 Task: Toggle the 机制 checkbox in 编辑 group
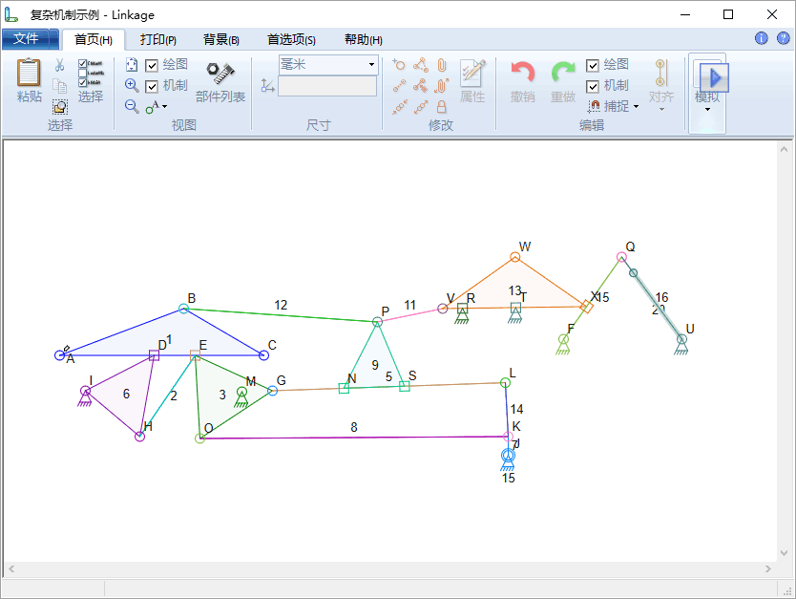tap(592, 87)
